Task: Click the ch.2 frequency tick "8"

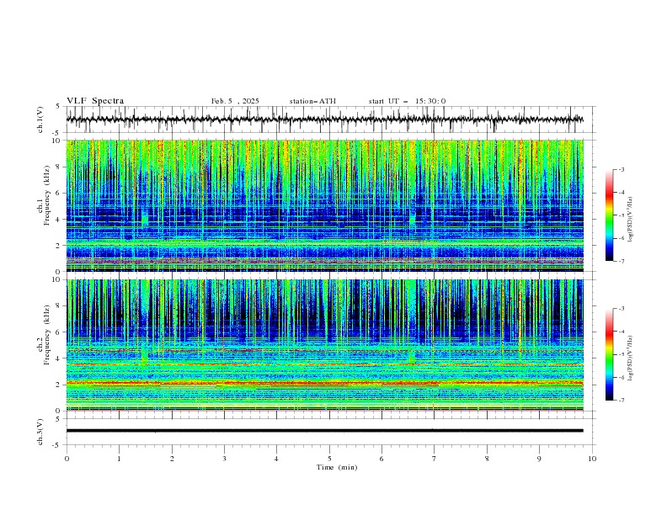Action: coord(59,306)
